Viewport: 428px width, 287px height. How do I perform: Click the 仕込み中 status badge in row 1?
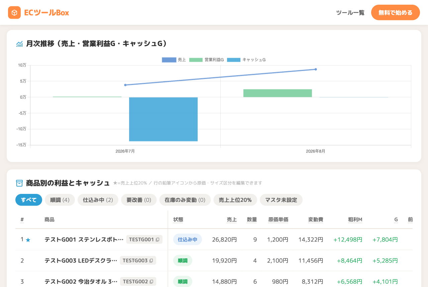point(188,239)
